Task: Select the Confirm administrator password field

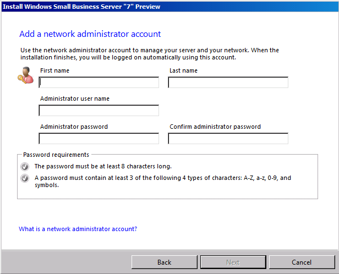Action: tap(228, 139)
